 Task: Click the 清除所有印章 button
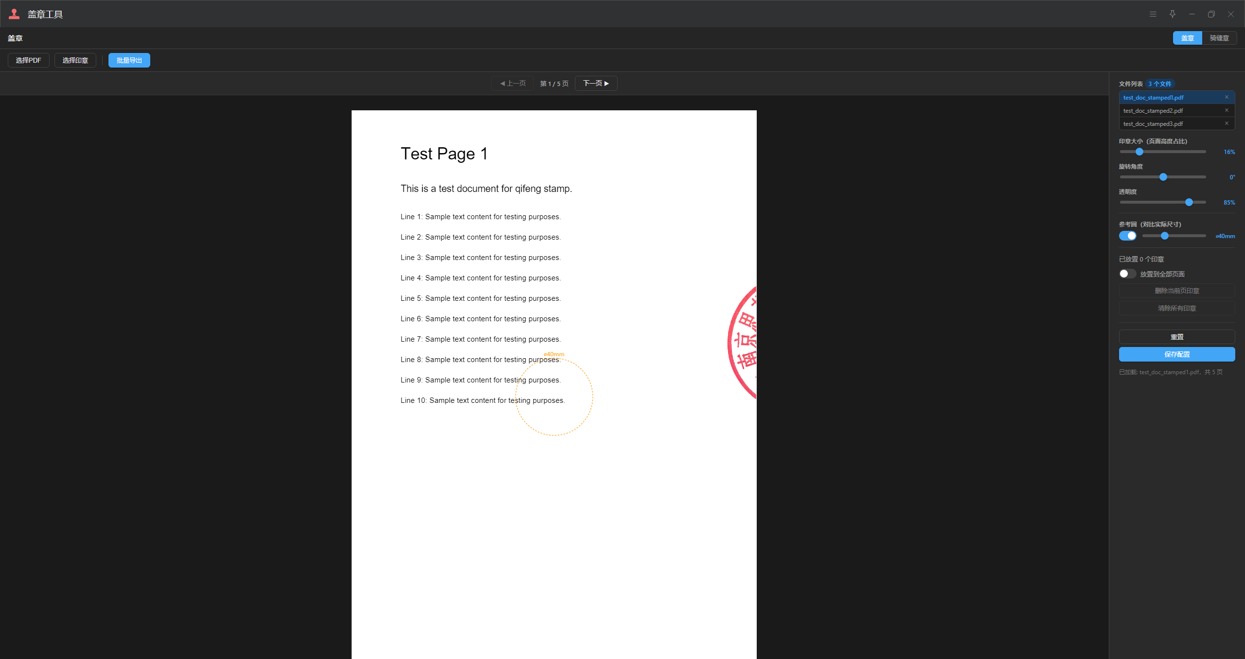(1177, 308)
